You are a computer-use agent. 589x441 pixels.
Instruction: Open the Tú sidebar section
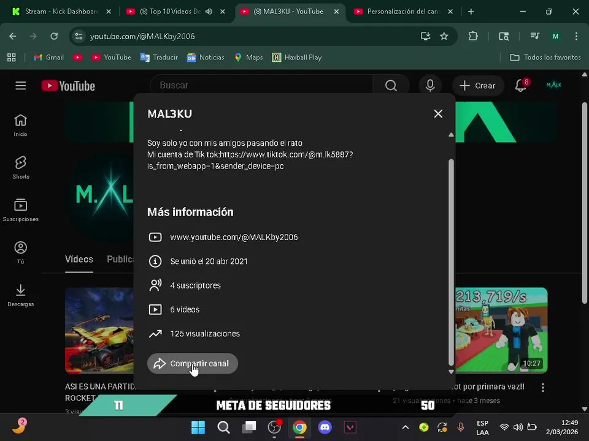[21, 253]
